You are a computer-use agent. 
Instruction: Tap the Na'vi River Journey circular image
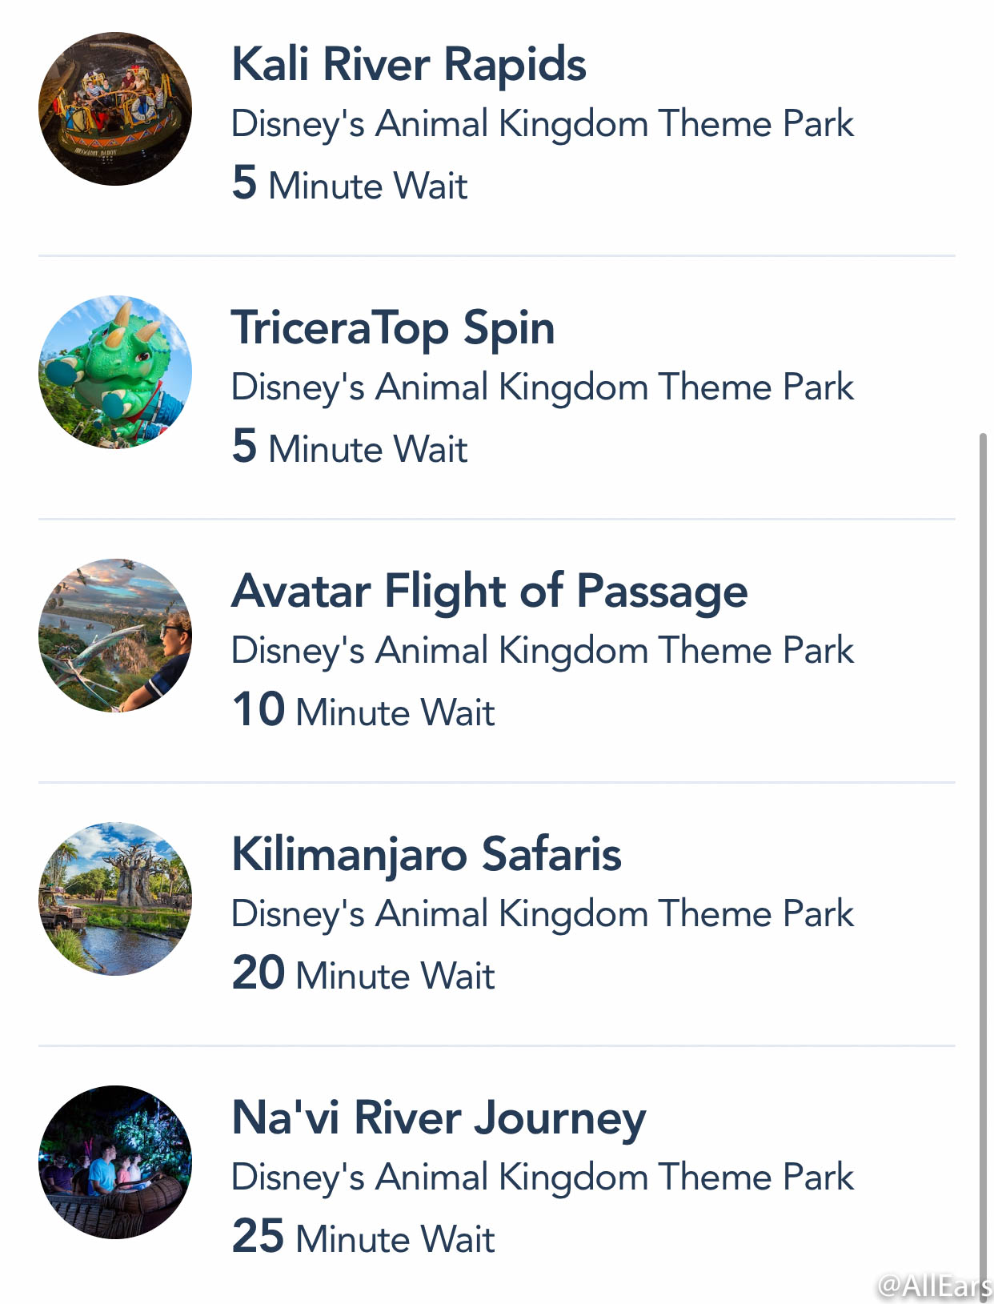[115, 1162]
